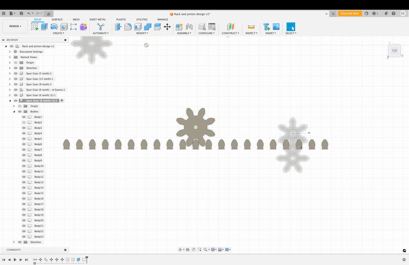Select the Shell tool
Screen dimensions: 409x265
tap(138, 27)
